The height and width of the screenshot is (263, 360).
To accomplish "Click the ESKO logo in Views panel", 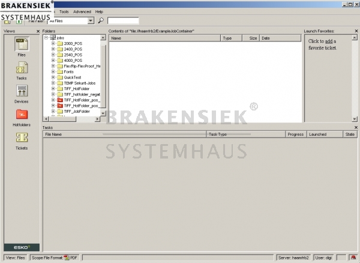I will coord(22,247).
